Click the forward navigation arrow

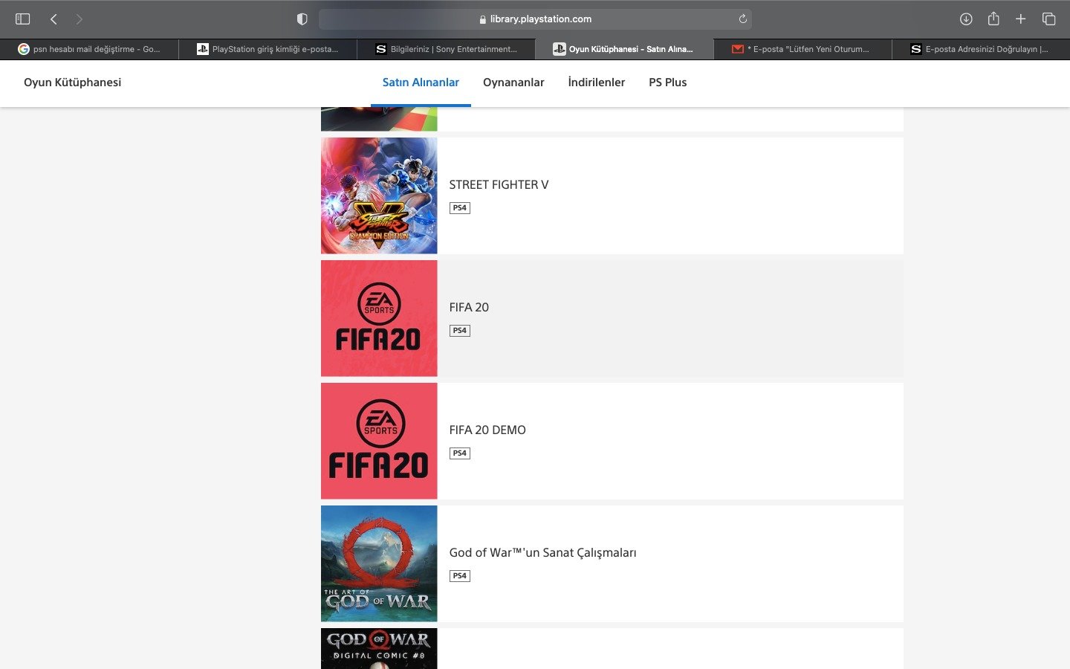click(79, 19)
